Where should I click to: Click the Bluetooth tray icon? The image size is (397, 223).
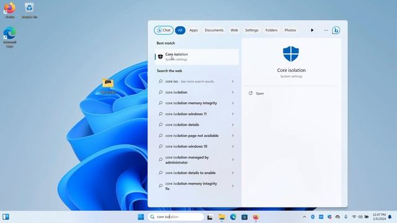tap(313, 217)
